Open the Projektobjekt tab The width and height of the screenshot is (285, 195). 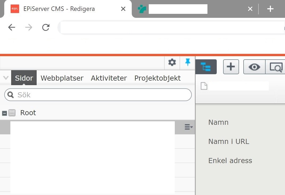click(158, 78)
